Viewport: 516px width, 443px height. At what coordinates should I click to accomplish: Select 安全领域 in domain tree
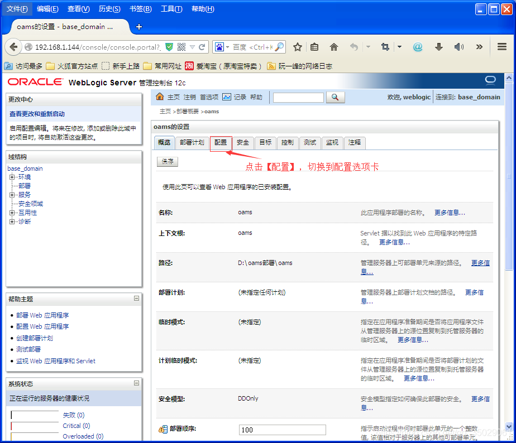click(31, 204)
